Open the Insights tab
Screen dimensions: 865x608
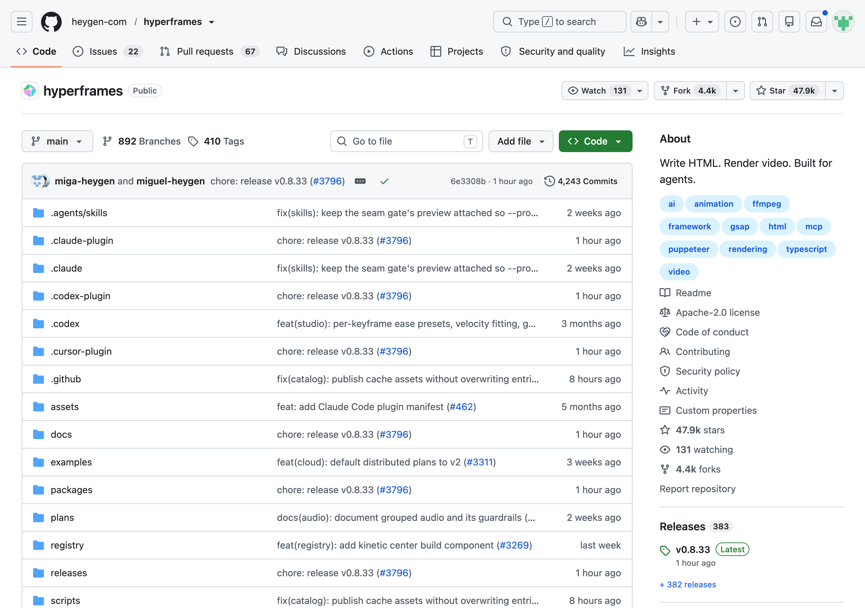tap(649, 51)
